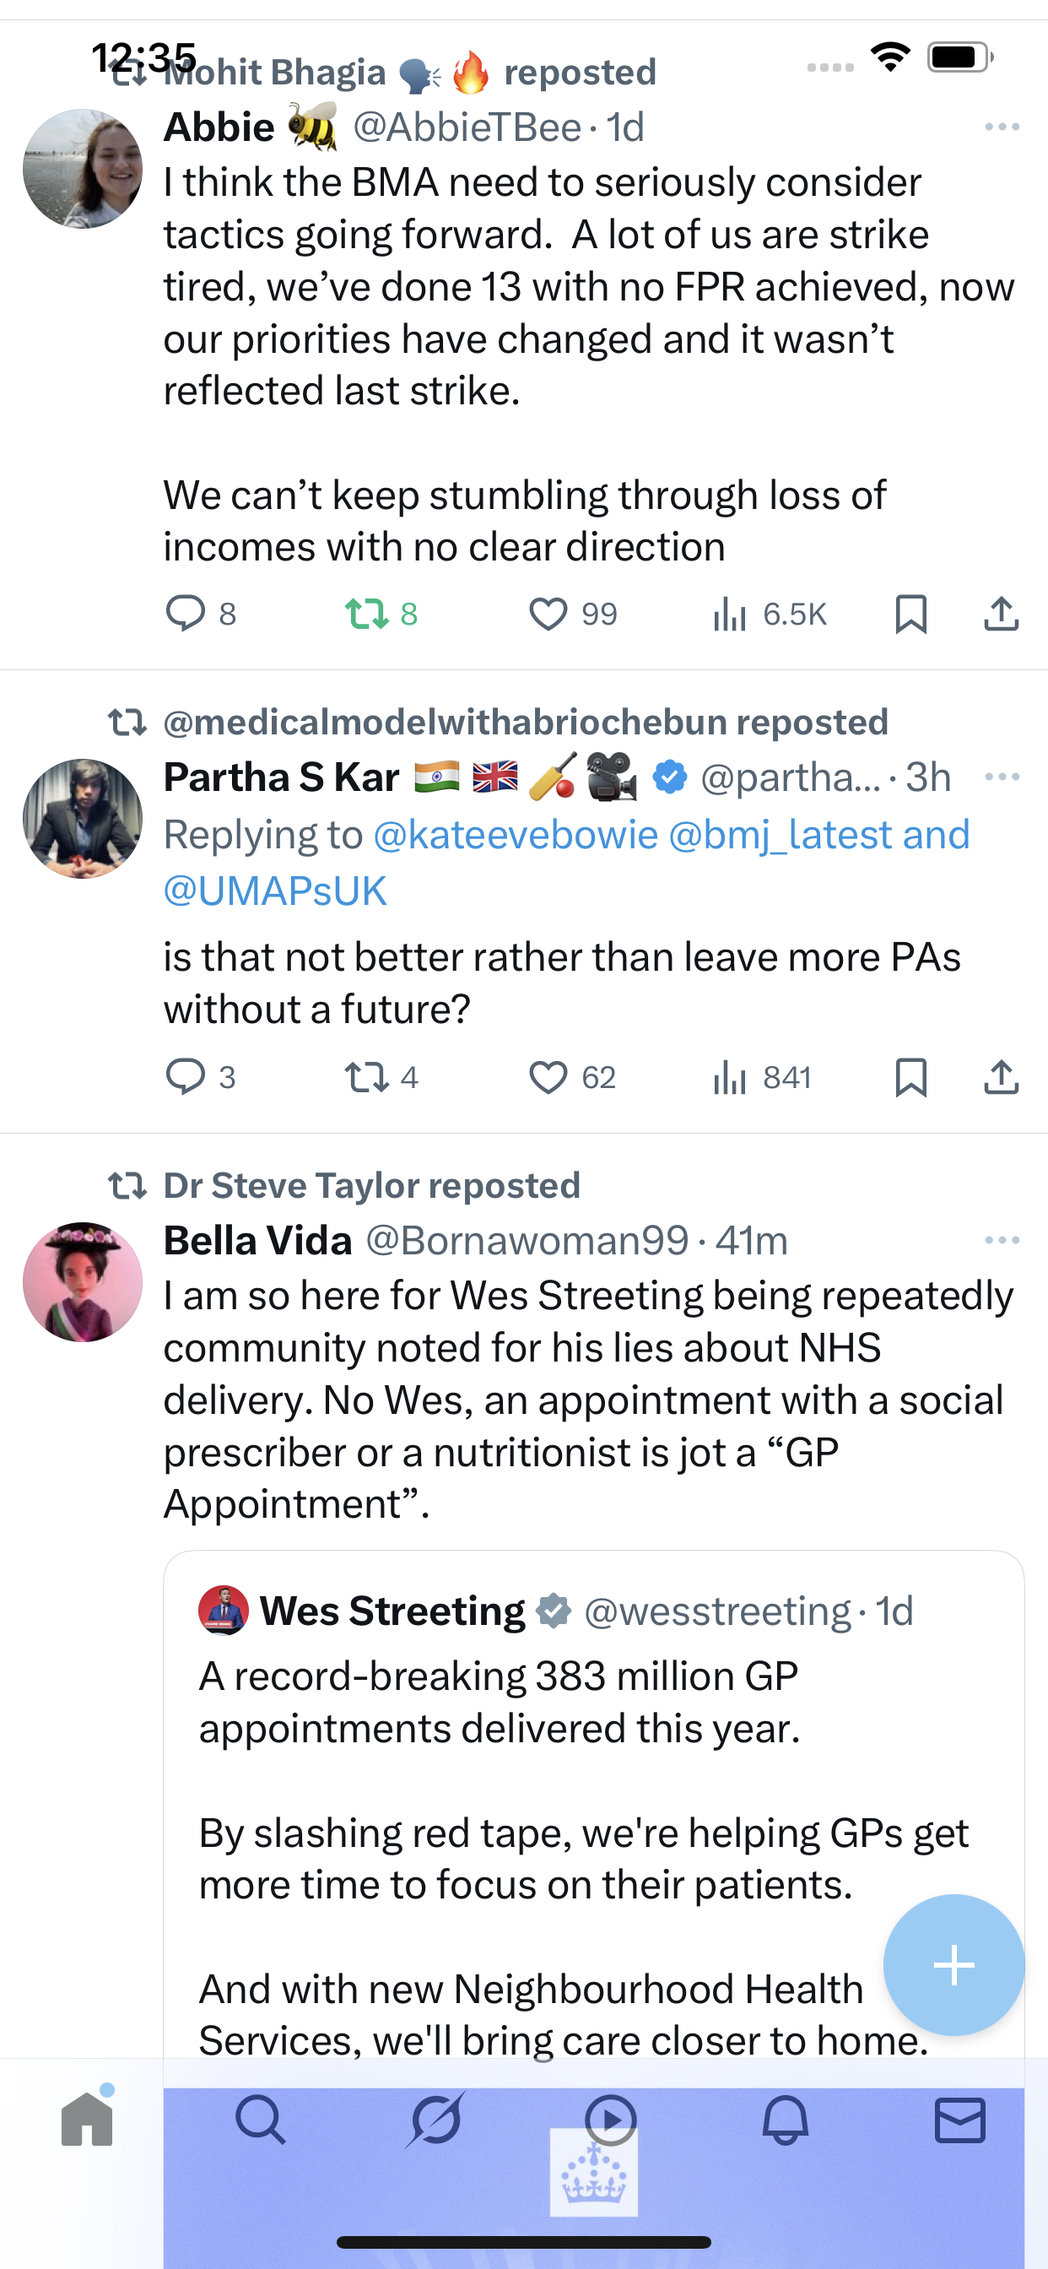The height and width of the screenshot is (2269, 1048).
Task: Share Partha S Kar's tweet
Action: click(1001, 1077)
